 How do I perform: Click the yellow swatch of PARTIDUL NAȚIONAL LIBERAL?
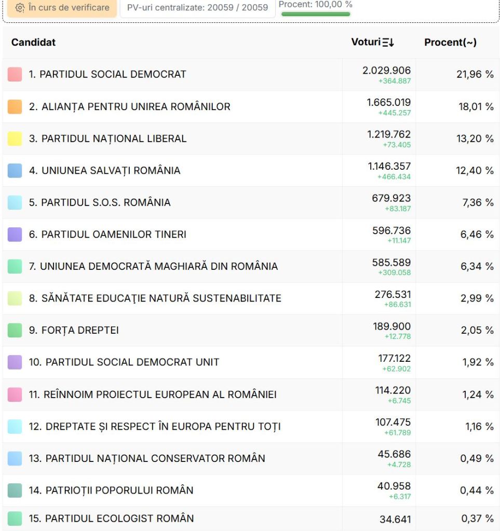[15, 138]
